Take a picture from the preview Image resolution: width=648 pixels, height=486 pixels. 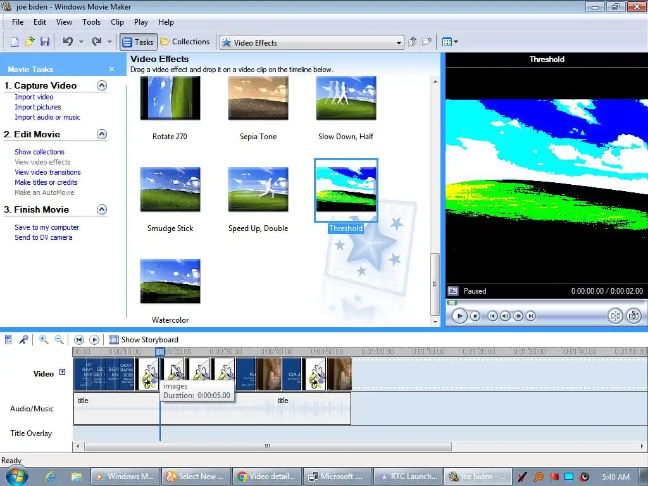point(634,316)
